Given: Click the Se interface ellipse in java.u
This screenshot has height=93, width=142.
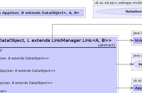Looking at the screenshot, I should tap(138, 64).
